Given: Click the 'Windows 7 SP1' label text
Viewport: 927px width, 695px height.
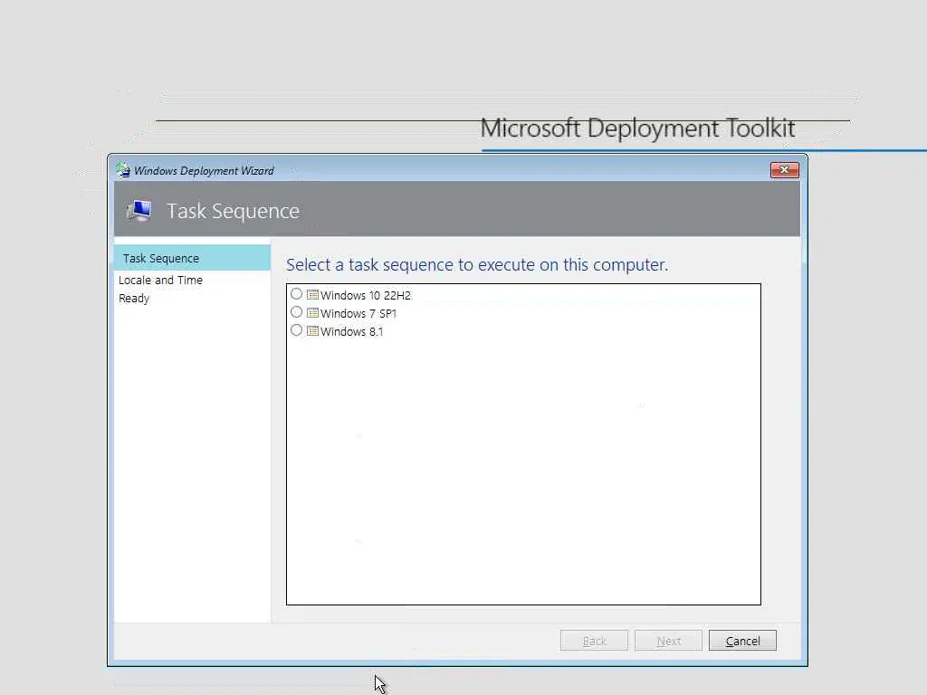Looking at the screenshot, I should 358,314.
